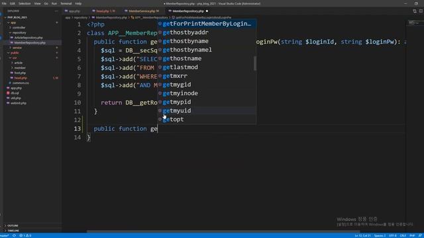Select the MemberRepository.php editor tab
424x238 pixels.
pos(188,11)
